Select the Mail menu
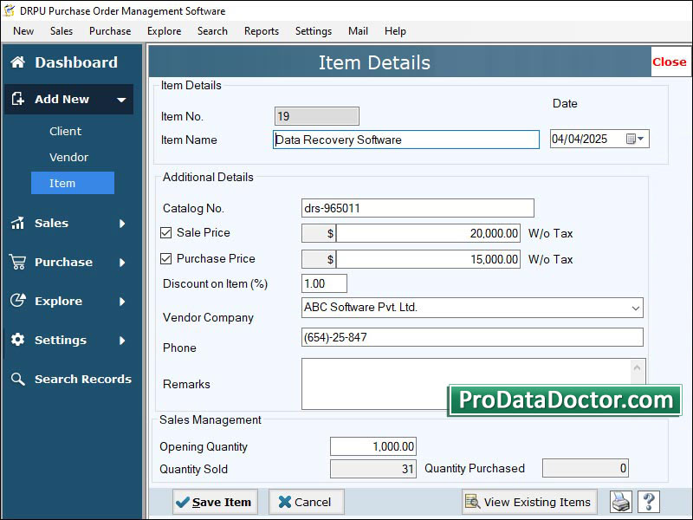 [x=357, y=30]
